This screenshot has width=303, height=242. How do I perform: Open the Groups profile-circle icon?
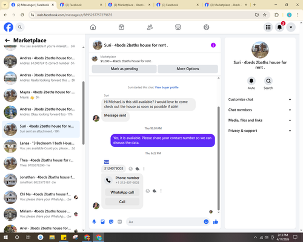pos(206,27)
